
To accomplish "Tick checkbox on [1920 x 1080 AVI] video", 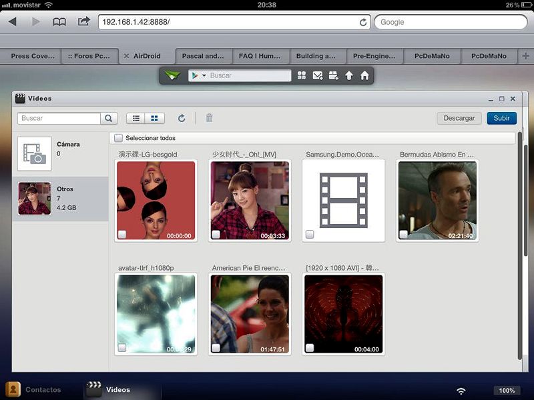I will [310, 347].
